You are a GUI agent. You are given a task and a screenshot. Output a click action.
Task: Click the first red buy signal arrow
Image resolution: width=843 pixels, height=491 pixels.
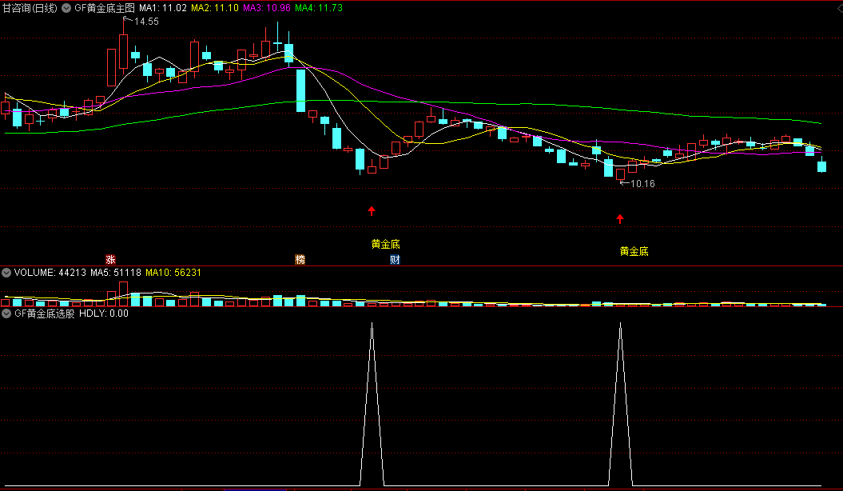(x=372, y=211)
